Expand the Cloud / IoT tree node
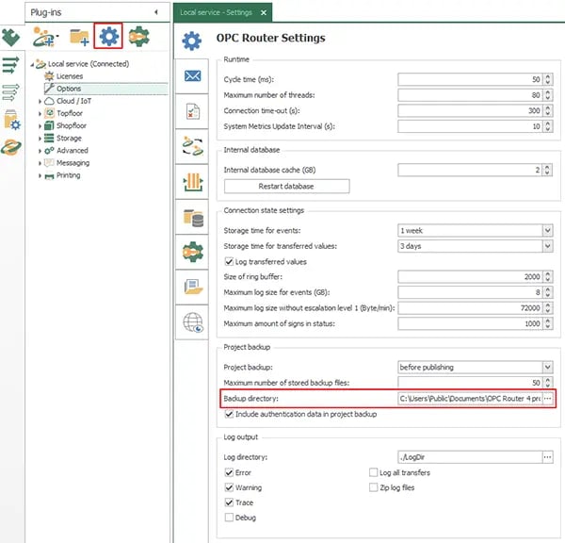The height and width of the screenshot is (543, 565). 40,101
